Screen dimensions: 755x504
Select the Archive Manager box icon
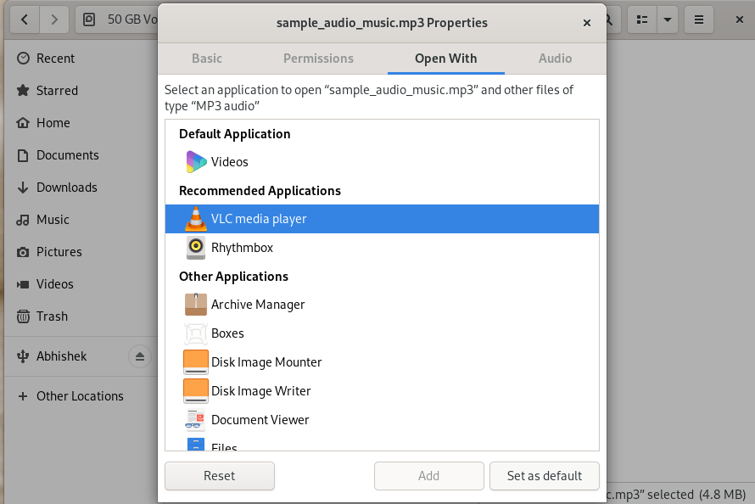tap(196, 305)
